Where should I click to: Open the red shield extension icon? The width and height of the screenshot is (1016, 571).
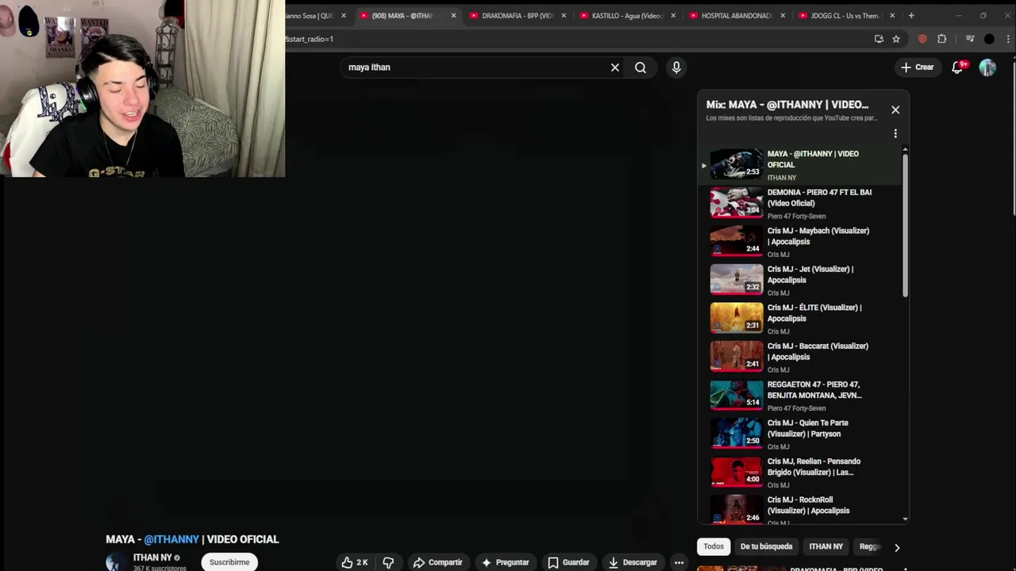[922, 39]
